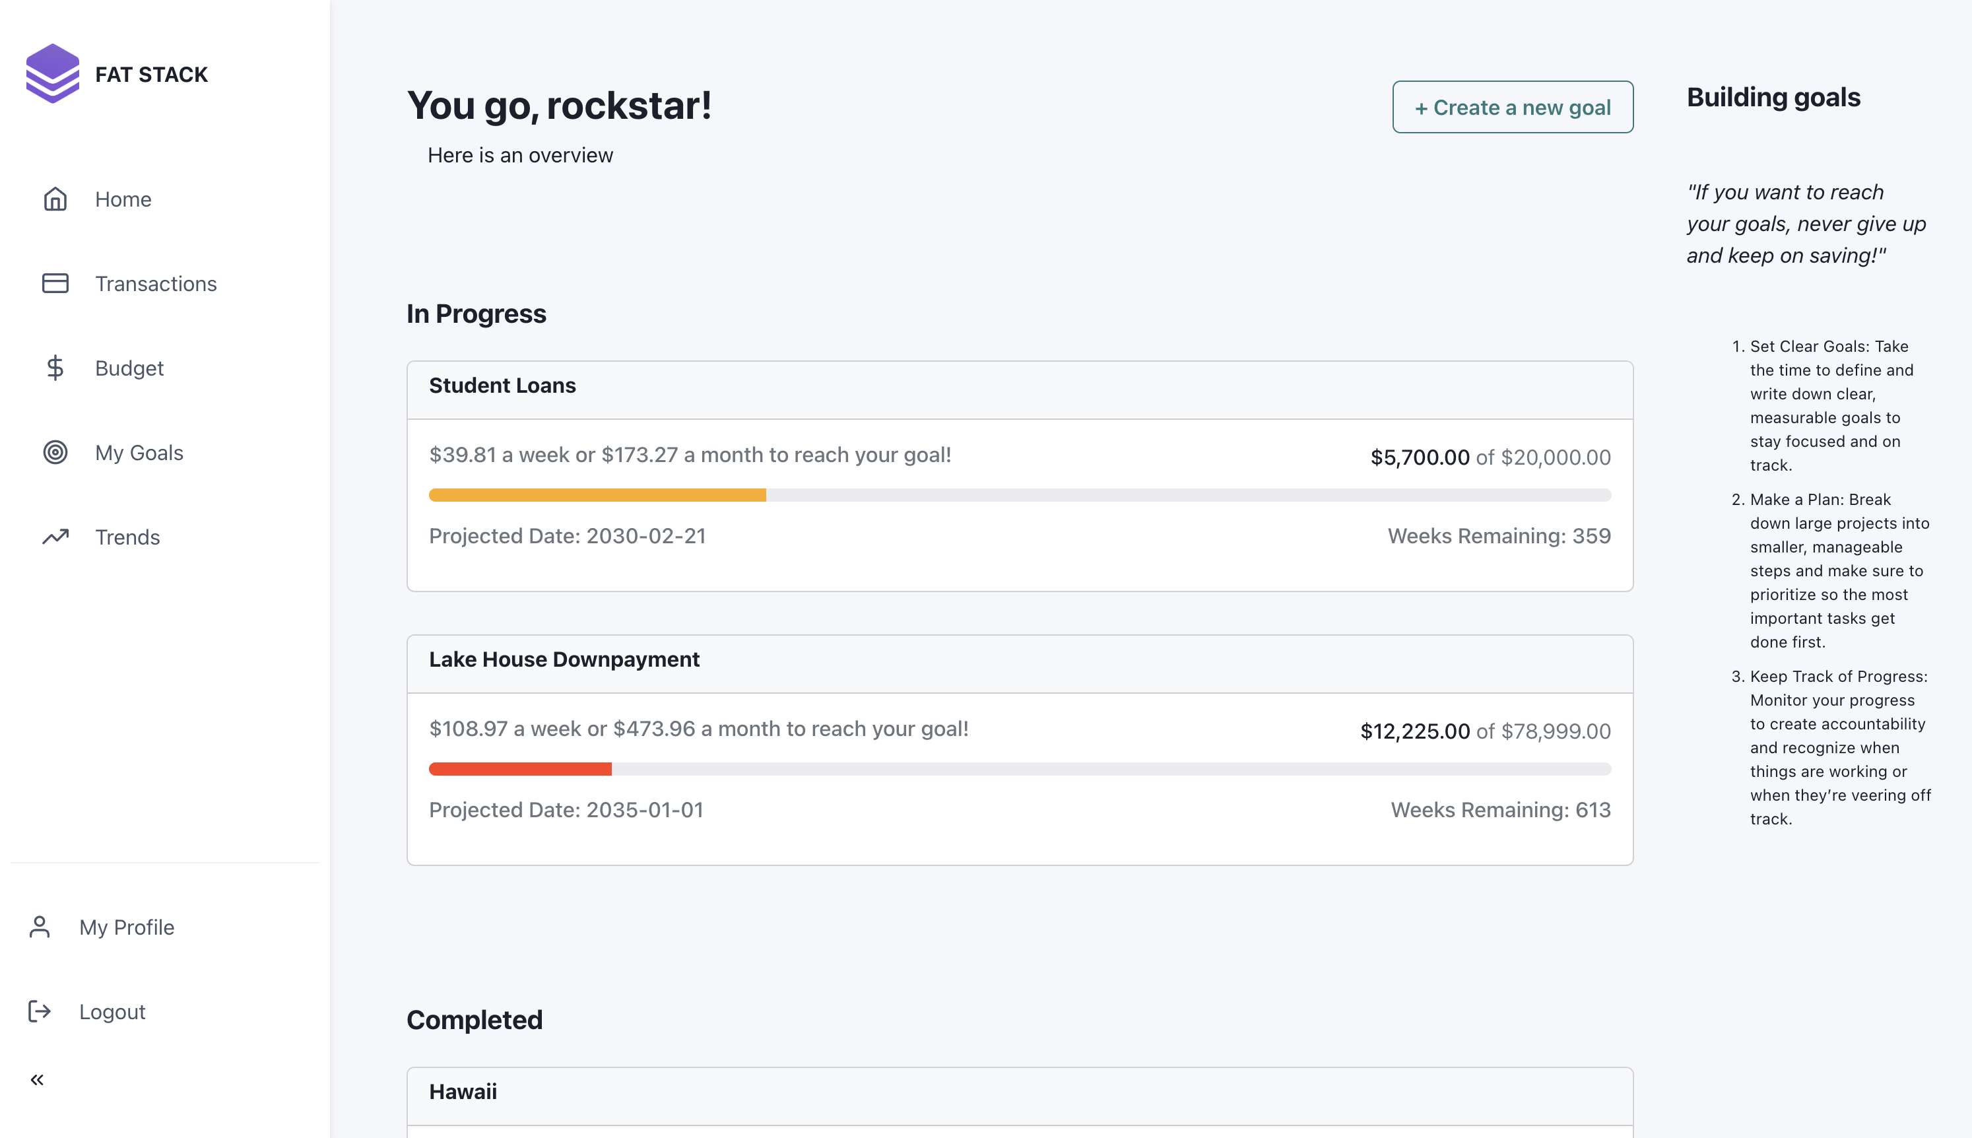
Task: Click the Lake House red progress bar
Action: (520, 769)
